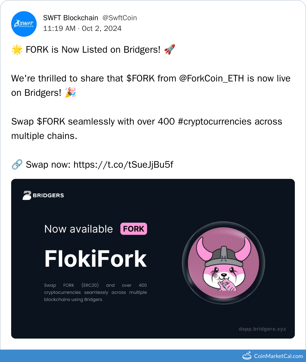306x362 pixels.
Task: Click the SWFT Blockchain profile avatar
Action: pos(24,24)
